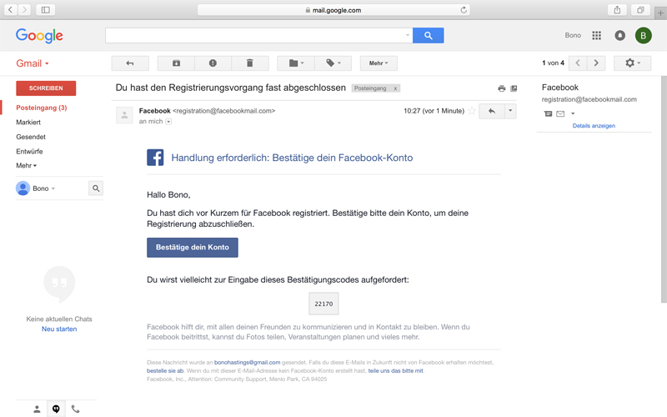Open phone calls tab at bottom
This screenshot has width=667, height=417.
(75, 409)
